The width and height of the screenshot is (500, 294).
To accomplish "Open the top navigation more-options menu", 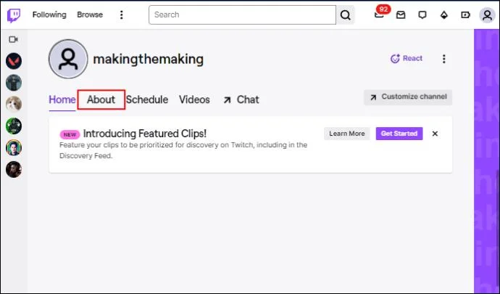I will pyautogui.click(x=121, y=15).
